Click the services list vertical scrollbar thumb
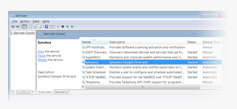 point(224,69)
